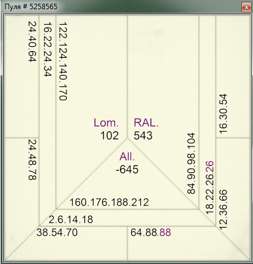Click the score -645 under All.
This screenshot has height=264, width=253.
[127, 170]
